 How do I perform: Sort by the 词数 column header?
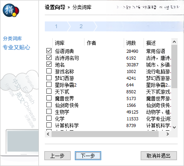[x=134, y=43]
